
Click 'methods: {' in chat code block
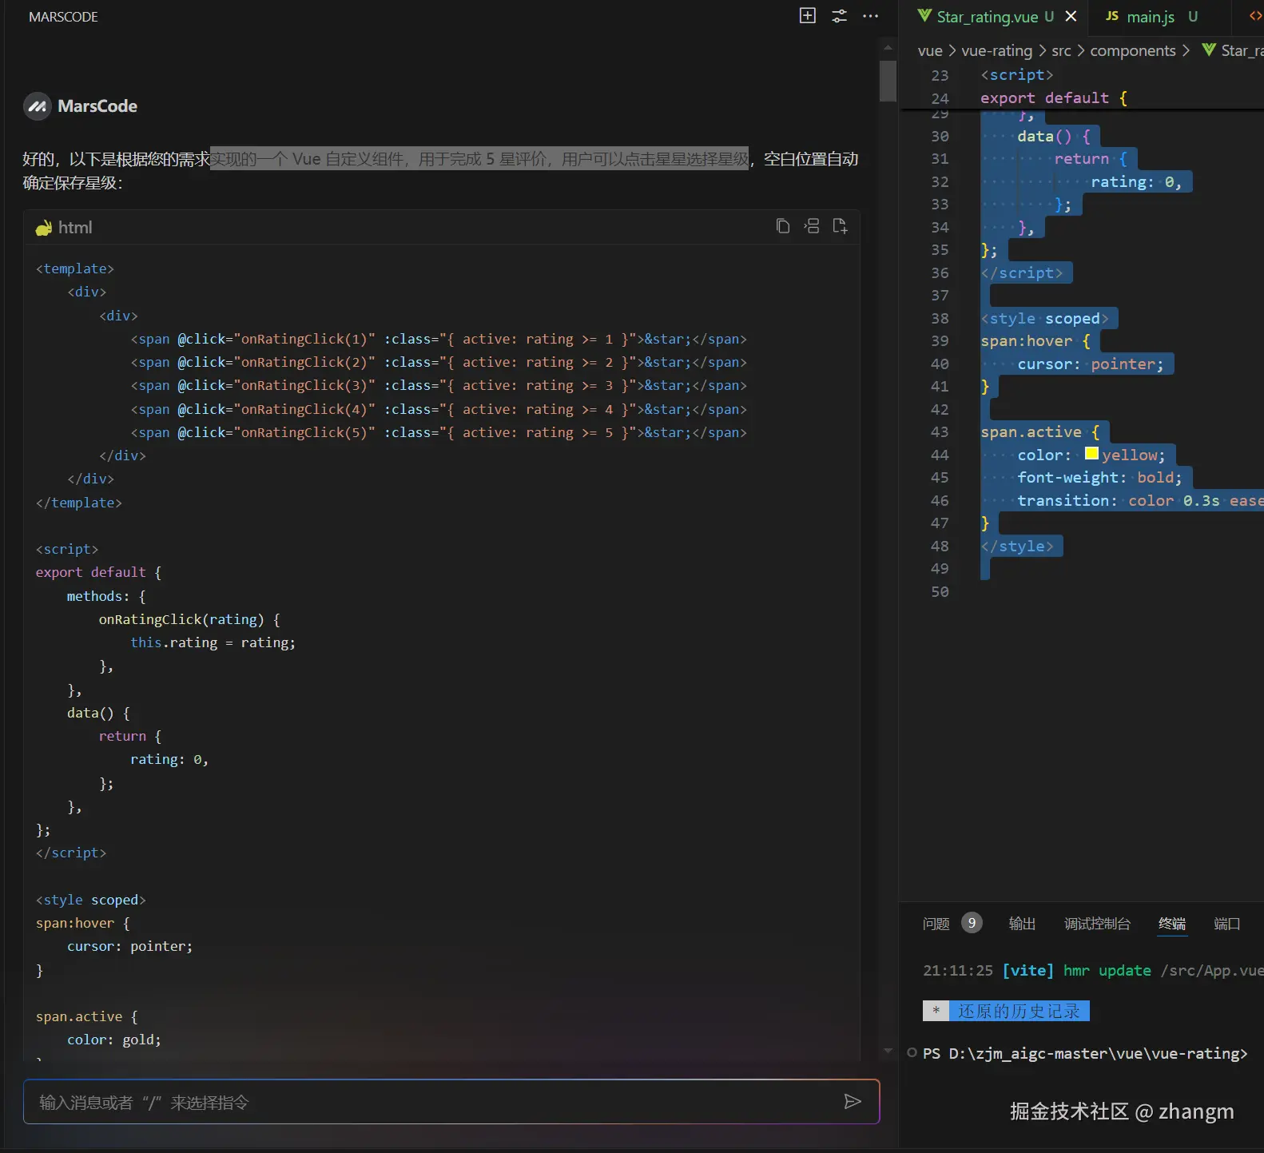106,596
